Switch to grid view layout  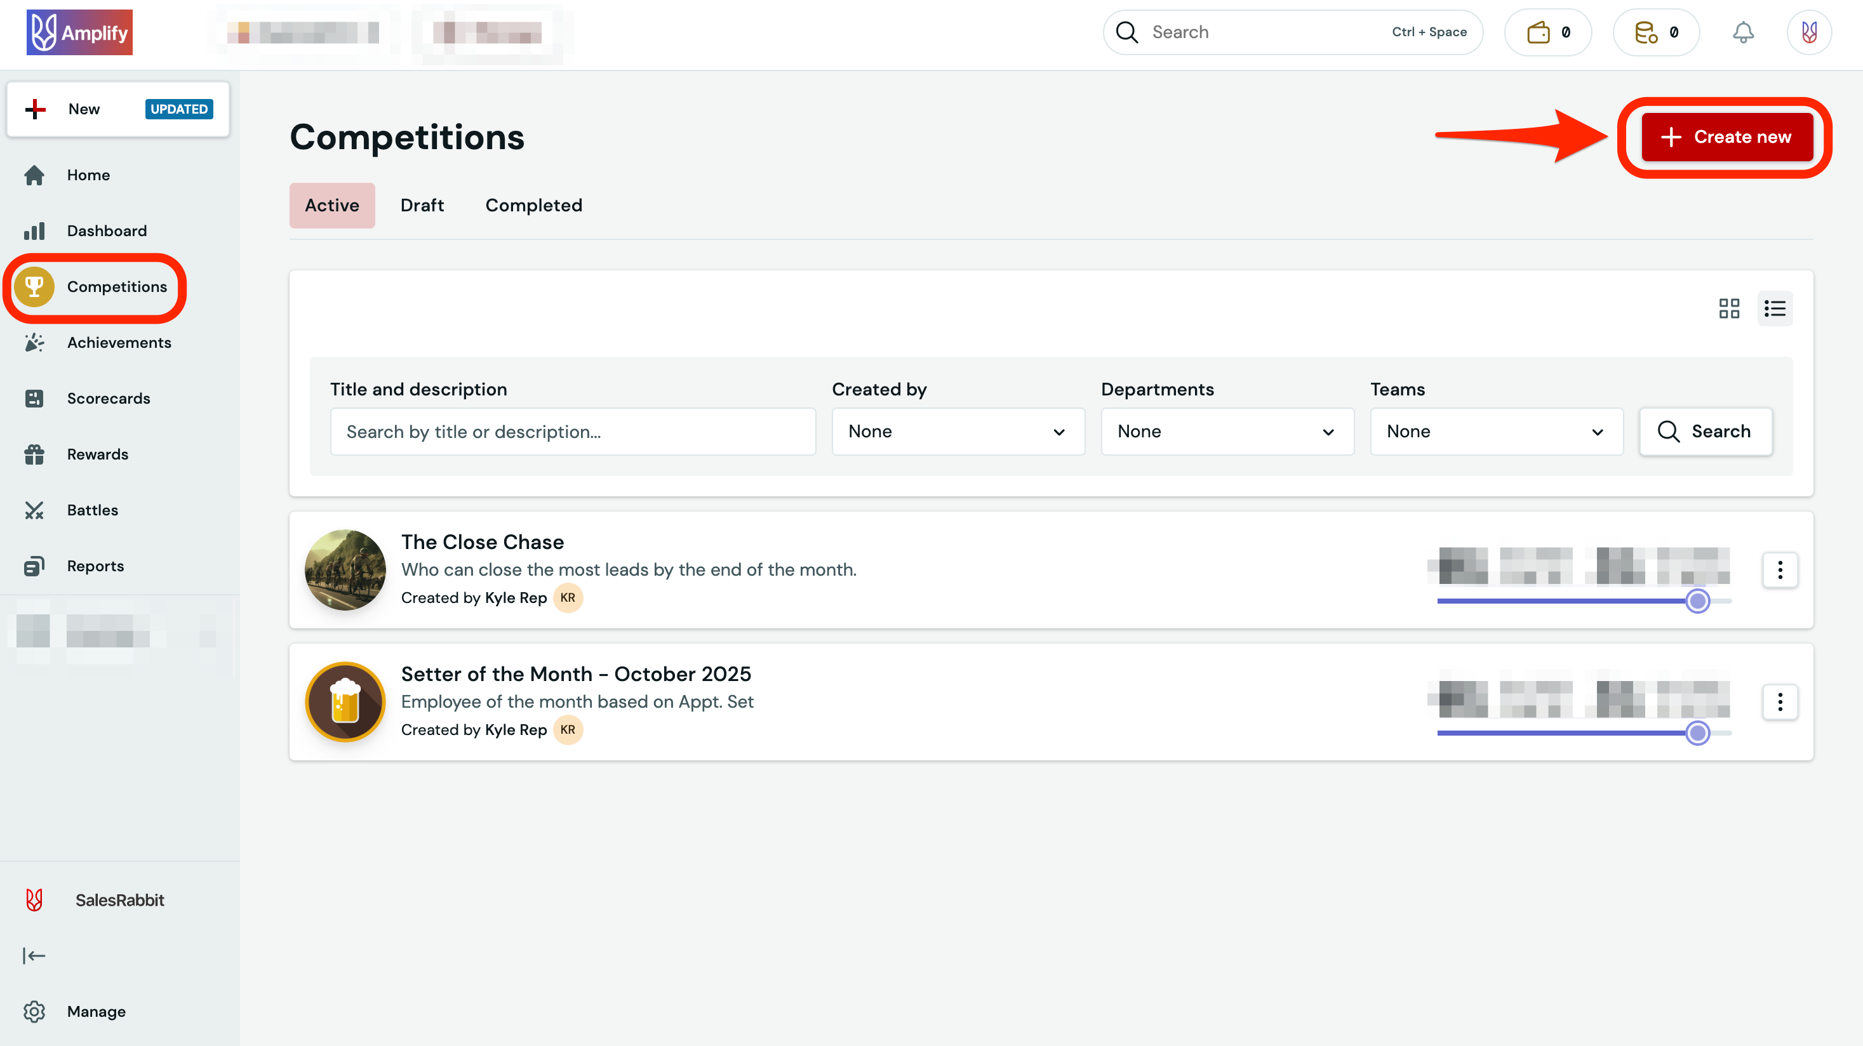(x=1729, y=308)
